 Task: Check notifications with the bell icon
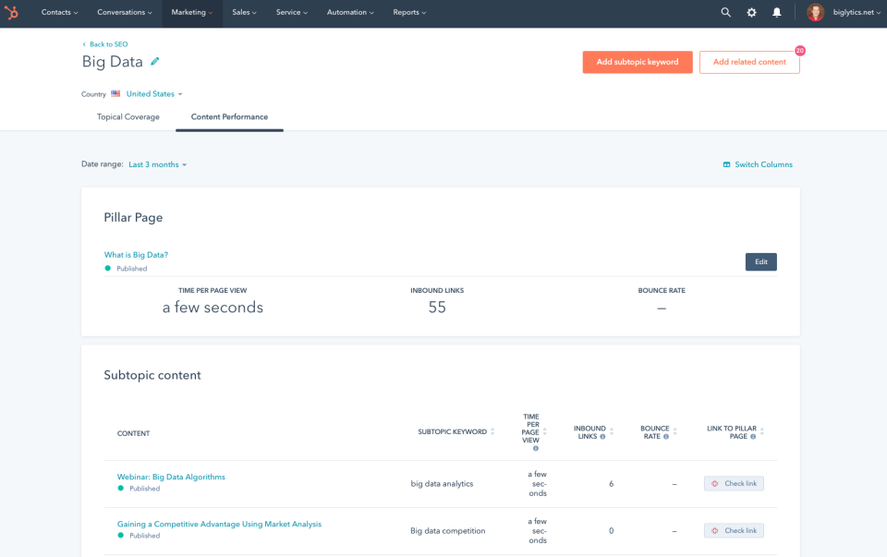pos(776,12)
